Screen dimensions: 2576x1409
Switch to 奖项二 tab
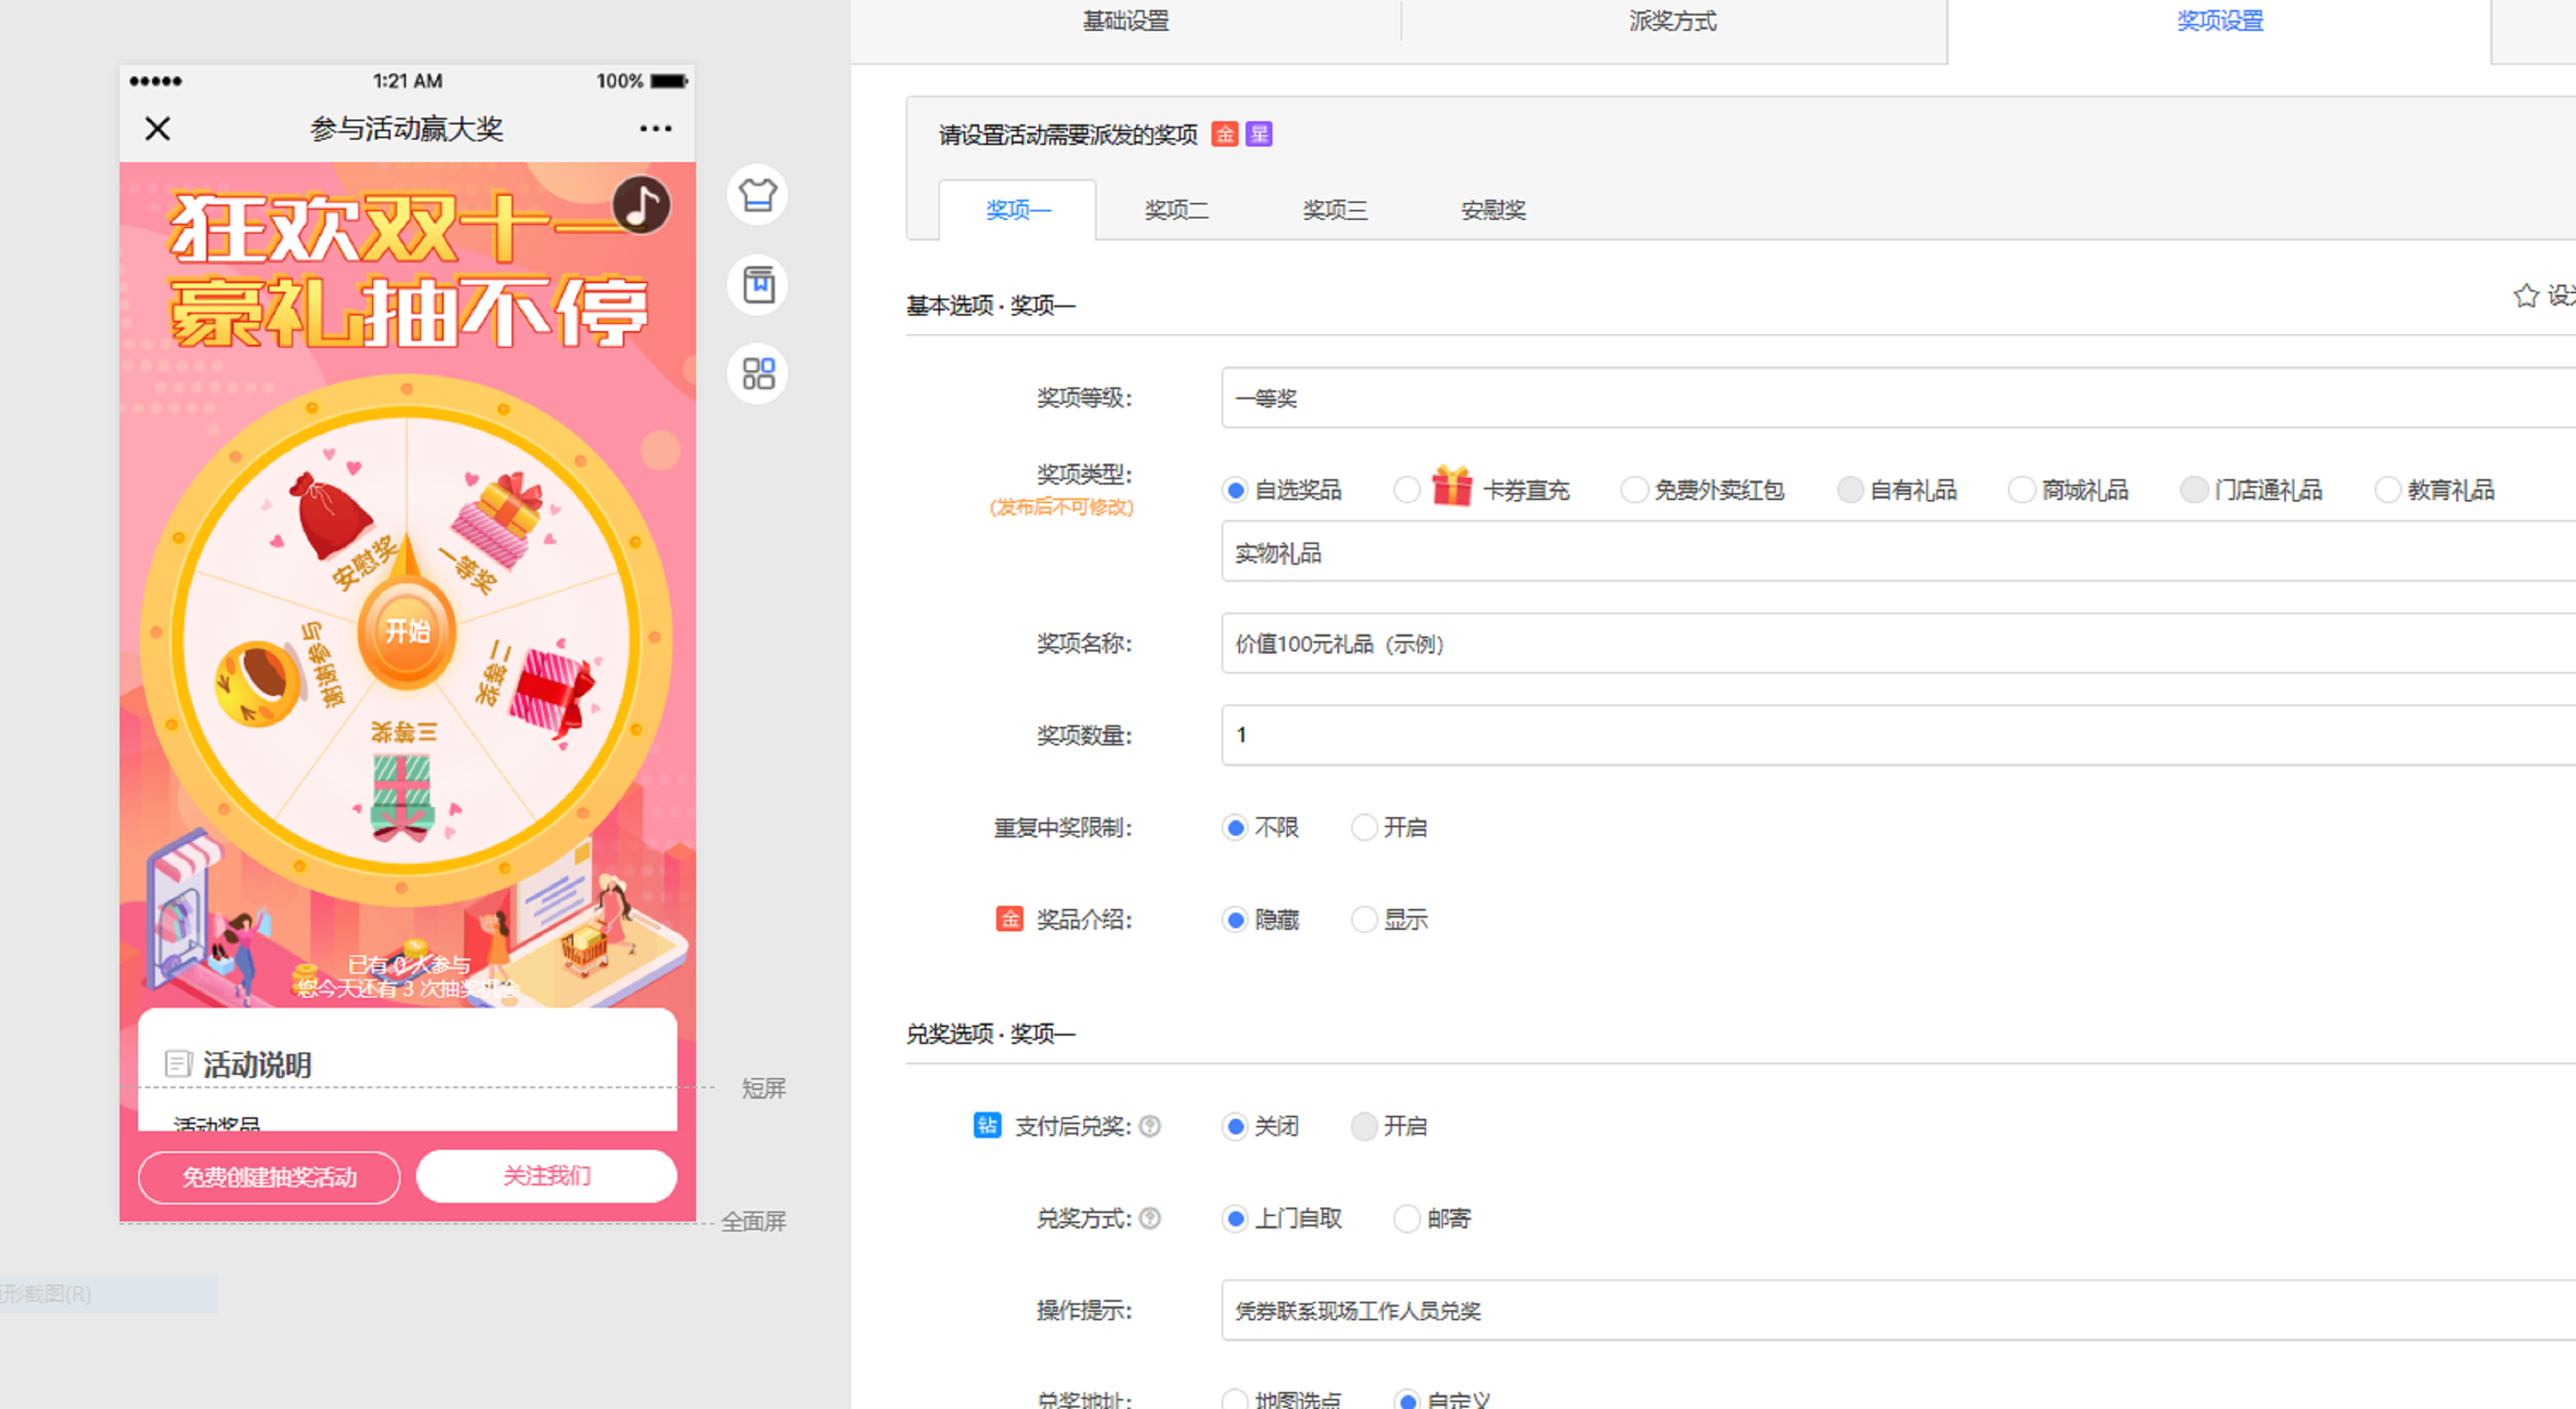coord(1176,210)
